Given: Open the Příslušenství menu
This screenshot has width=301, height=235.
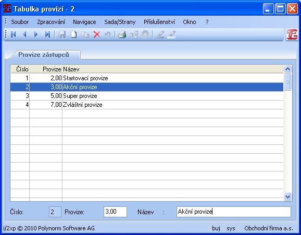Looking at the screenshot, I should pyautogui.click(x=159, y=22).
